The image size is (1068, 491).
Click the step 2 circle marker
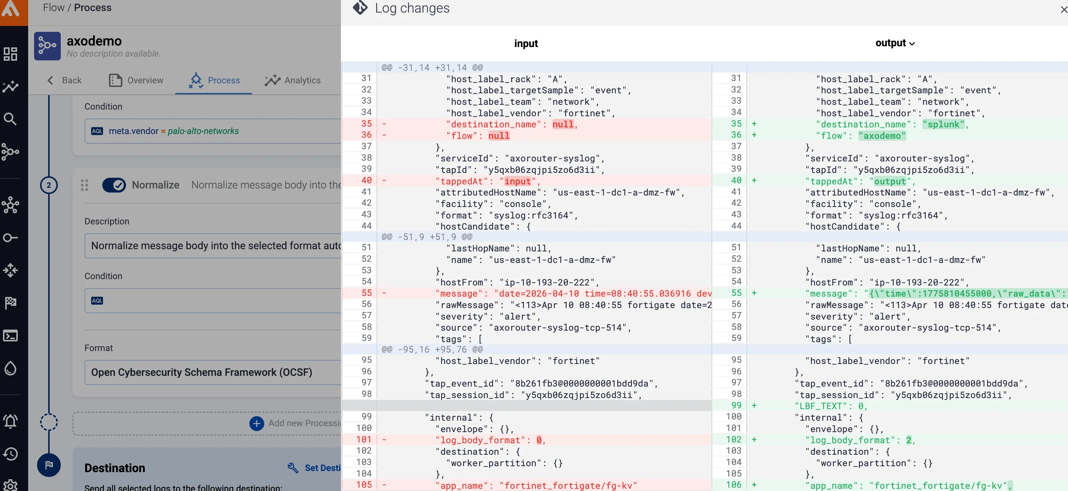point(49,185)
